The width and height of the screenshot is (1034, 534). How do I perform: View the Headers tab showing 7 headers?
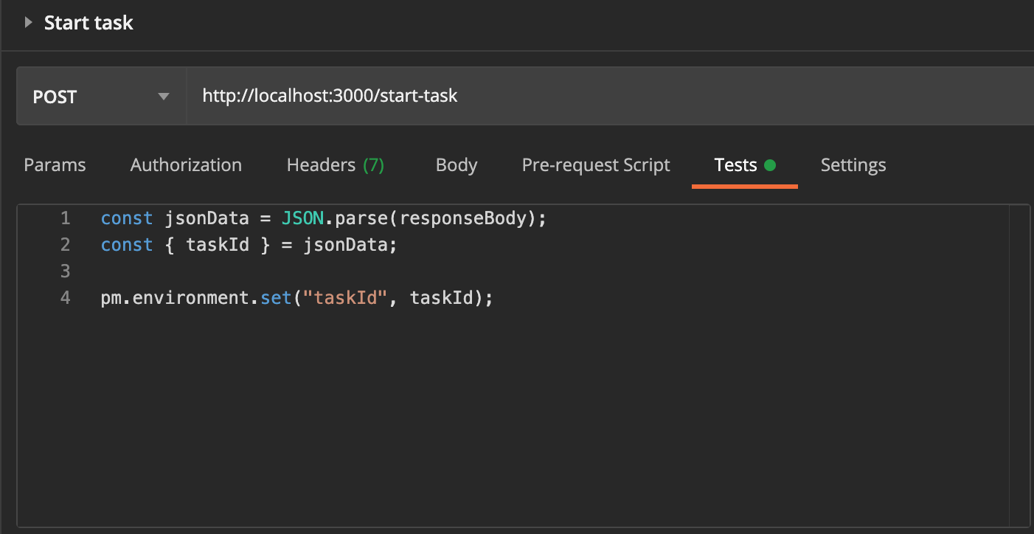coord(336,164)
